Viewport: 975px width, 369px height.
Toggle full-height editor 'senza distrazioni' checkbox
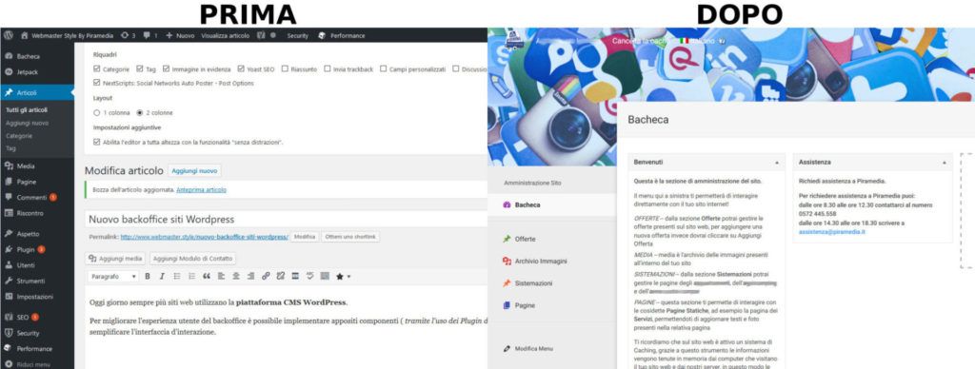tap(96, 143)
